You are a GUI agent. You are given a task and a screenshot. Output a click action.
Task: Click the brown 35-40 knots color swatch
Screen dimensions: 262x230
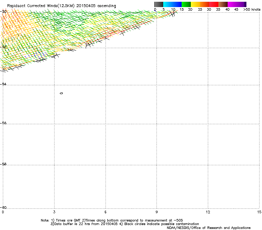[x=223, y=4]
